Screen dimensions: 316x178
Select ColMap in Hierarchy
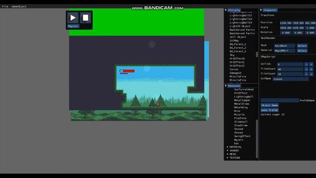point(234,41)
